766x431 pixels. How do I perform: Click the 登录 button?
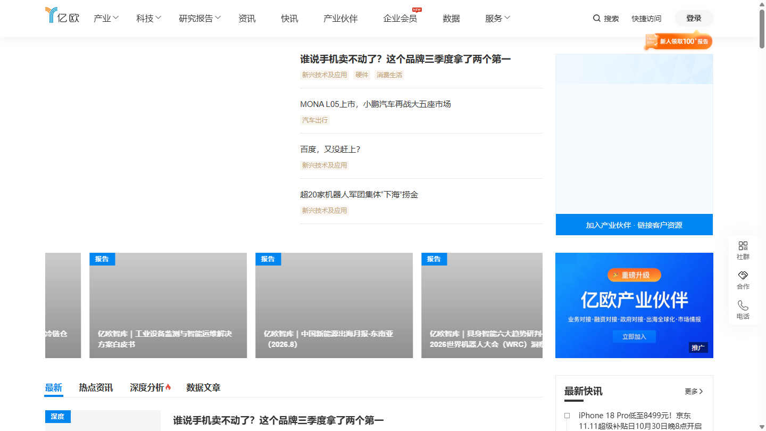point(694,18)
